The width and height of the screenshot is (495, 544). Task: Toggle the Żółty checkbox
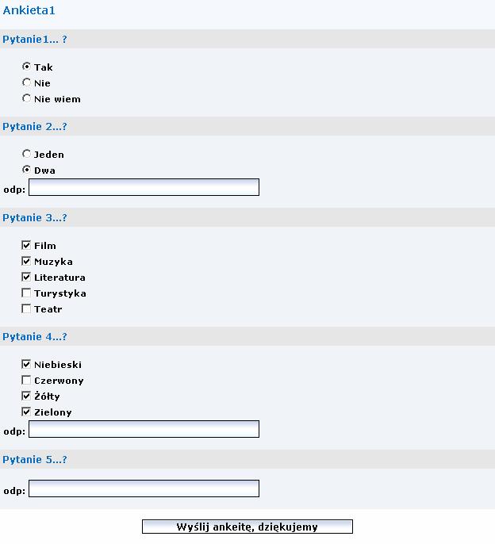tap(26, 396)
